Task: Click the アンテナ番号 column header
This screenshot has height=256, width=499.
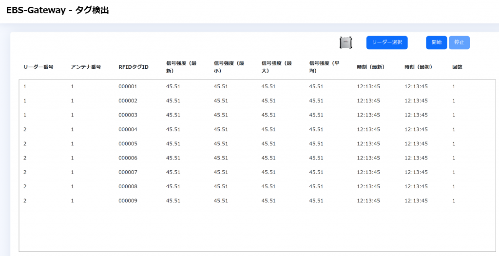Action: [86, 67]
